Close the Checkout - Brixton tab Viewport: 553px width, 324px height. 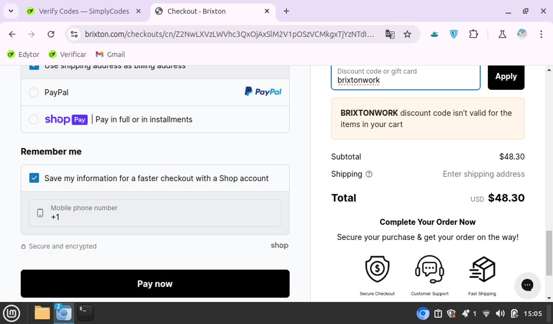coord(267,11)
